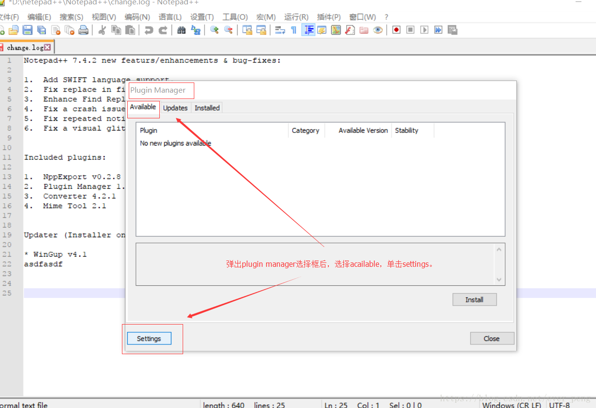Open the 宏(M) menu
596x408 pixels.
pyautogui.click(x=266, y=17)
